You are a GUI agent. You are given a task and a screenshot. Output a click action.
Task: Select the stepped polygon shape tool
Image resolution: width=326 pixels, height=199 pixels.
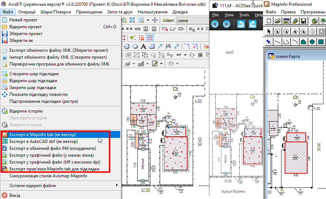click(151, 47)
